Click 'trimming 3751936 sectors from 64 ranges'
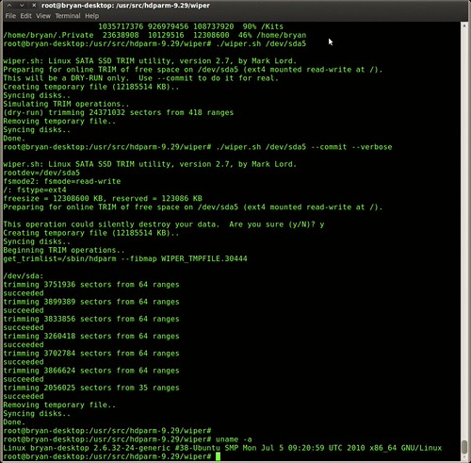 91,285
